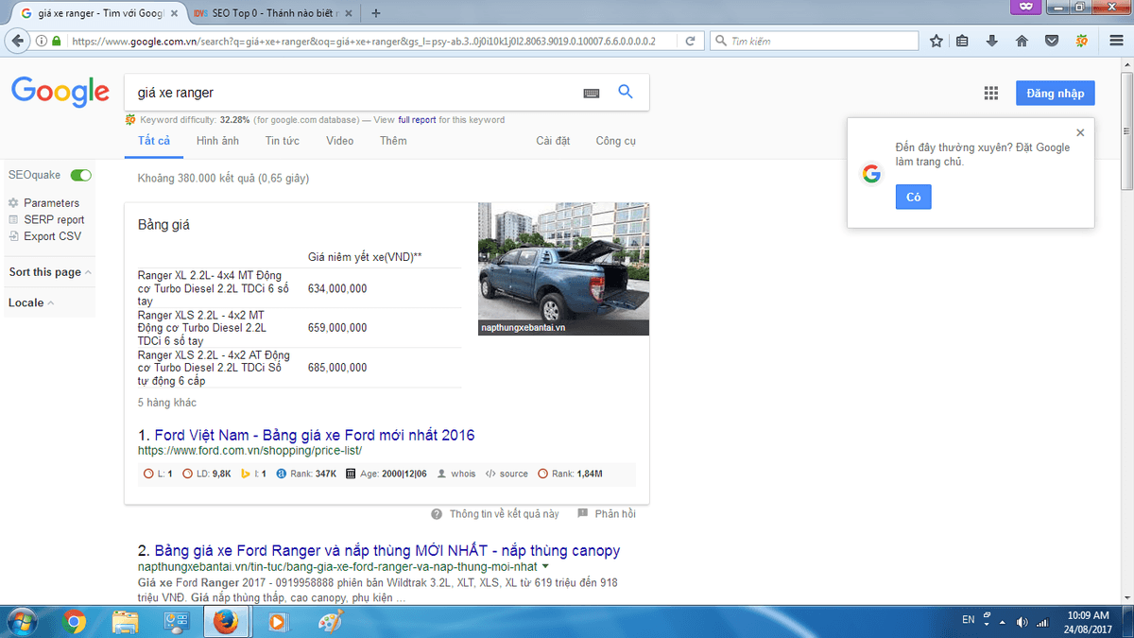The height and width of the screenshot is (638, 1134).
Task: Dismiss the Google homepage prompt with X
Action: (1080, 132)
